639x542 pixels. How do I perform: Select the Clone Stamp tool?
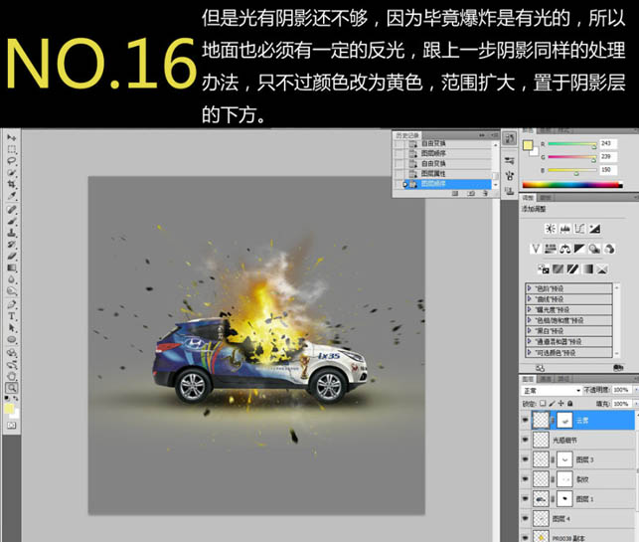click(11, 233)
